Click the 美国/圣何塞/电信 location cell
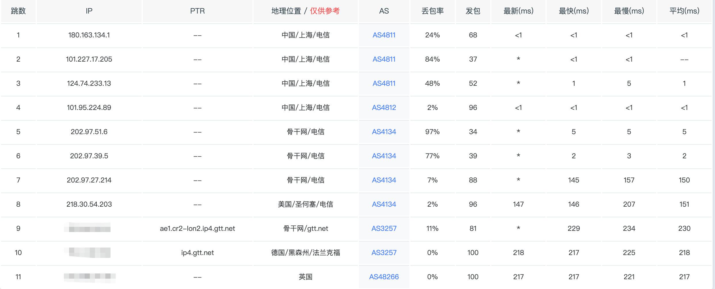 [305, 204]
